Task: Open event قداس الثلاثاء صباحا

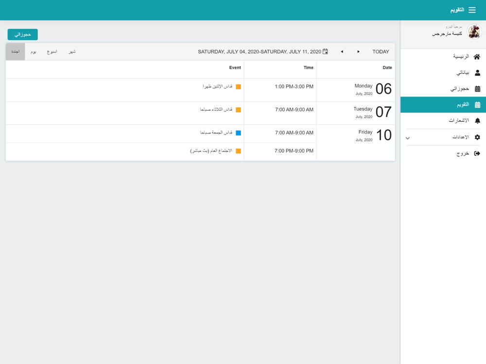Action: tap(216, 110)
